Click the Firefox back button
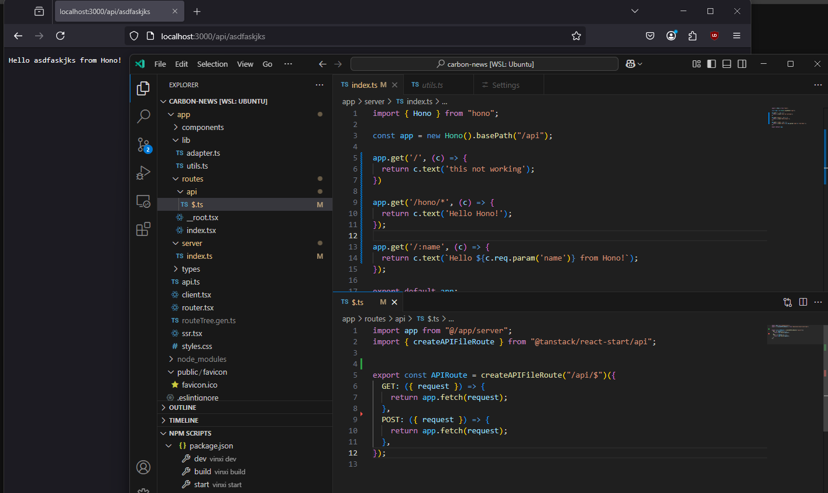The image size is (828, 493). tap(18, 36)
